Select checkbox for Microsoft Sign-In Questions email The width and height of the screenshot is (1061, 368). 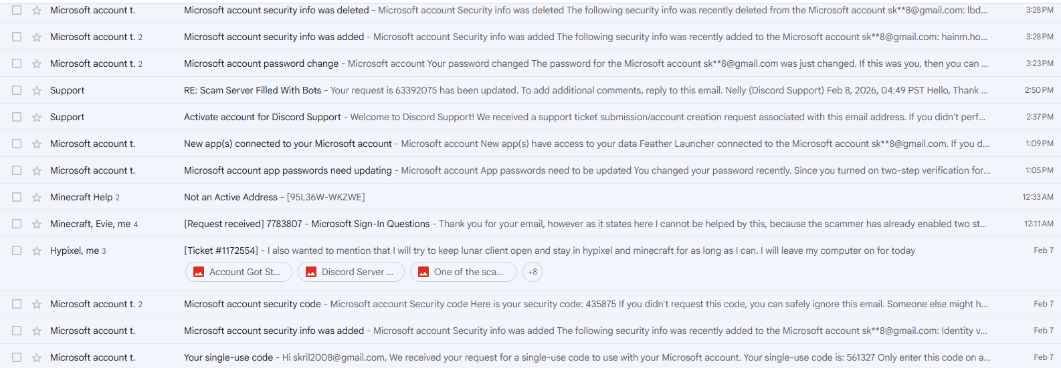(x=17, y=224)
